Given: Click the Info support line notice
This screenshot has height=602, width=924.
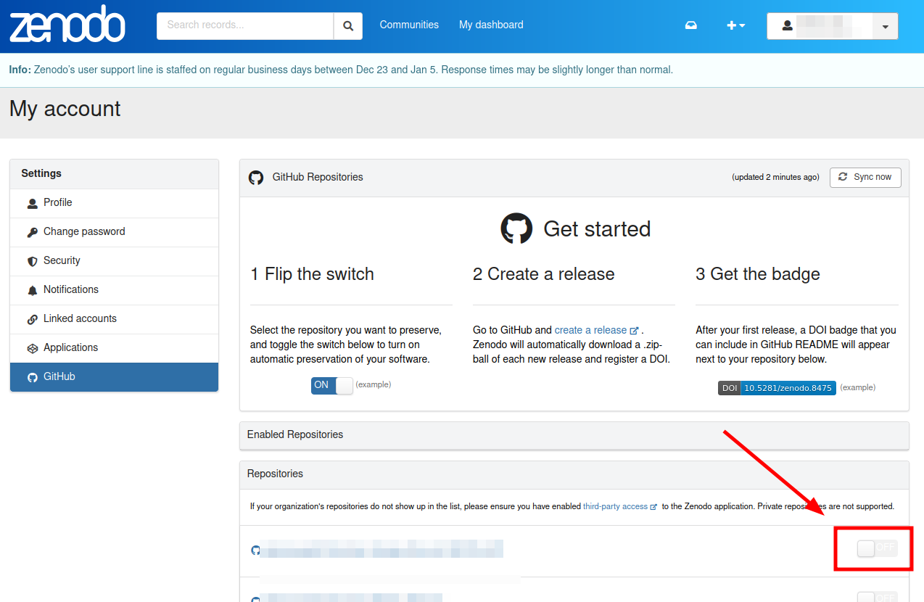Looking at the screenshot, I should click(x=341, y=70).
